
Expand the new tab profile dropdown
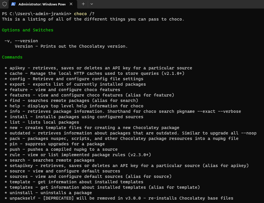tap(91, 4)
